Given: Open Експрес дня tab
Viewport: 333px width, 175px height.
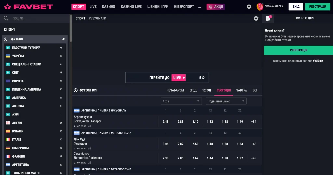Looking at the screenshot, I should click(304, 18).
